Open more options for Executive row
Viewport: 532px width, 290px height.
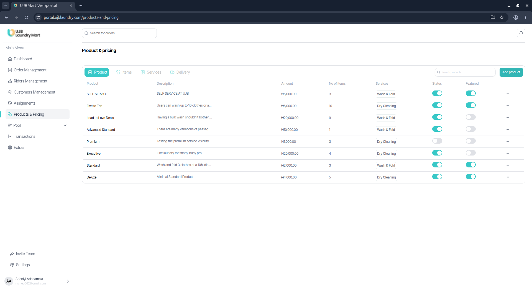[x=507, y=153]
